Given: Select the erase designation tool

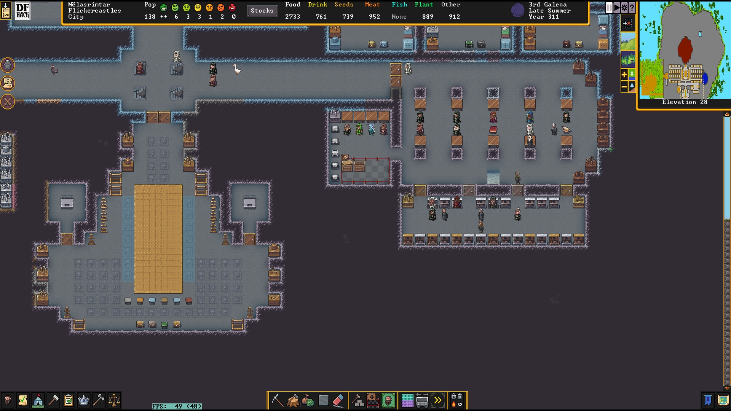Looking at the screenshot, I should pos(338,400).
